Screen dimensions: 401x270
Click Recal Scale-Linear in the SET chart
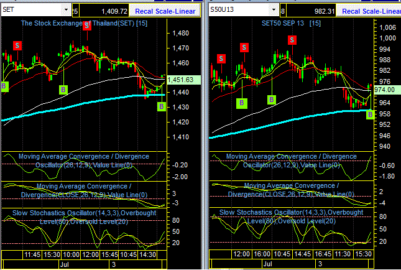(x=165, y=11)
